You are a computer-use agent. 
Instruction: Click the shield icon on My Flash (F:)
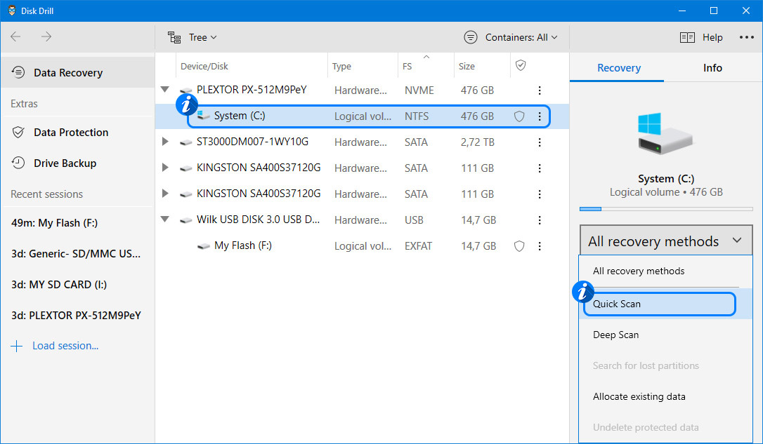pos(519,245)
